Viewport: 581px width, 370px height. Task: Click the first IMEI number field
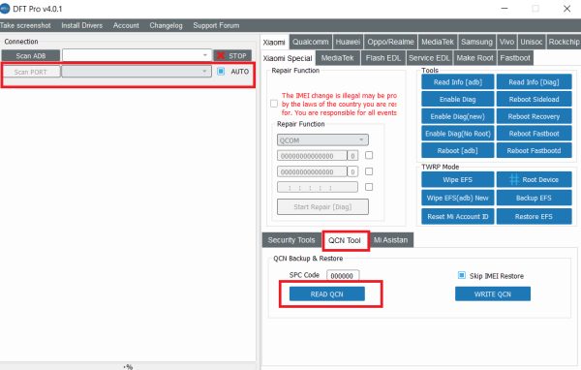[x=312, y=156]
